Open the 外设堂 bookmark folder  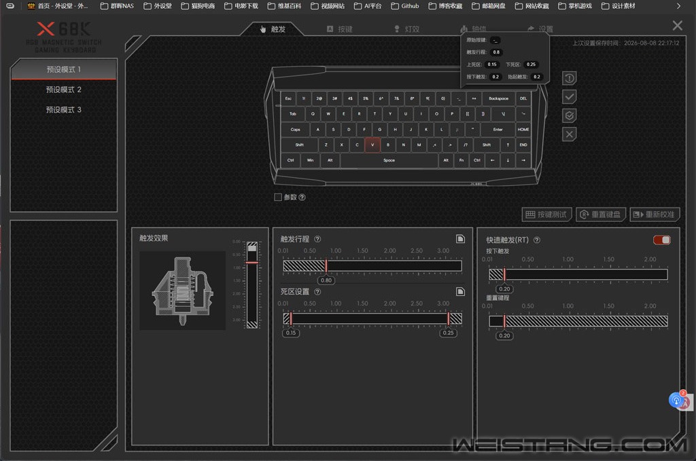click(158, 5)
